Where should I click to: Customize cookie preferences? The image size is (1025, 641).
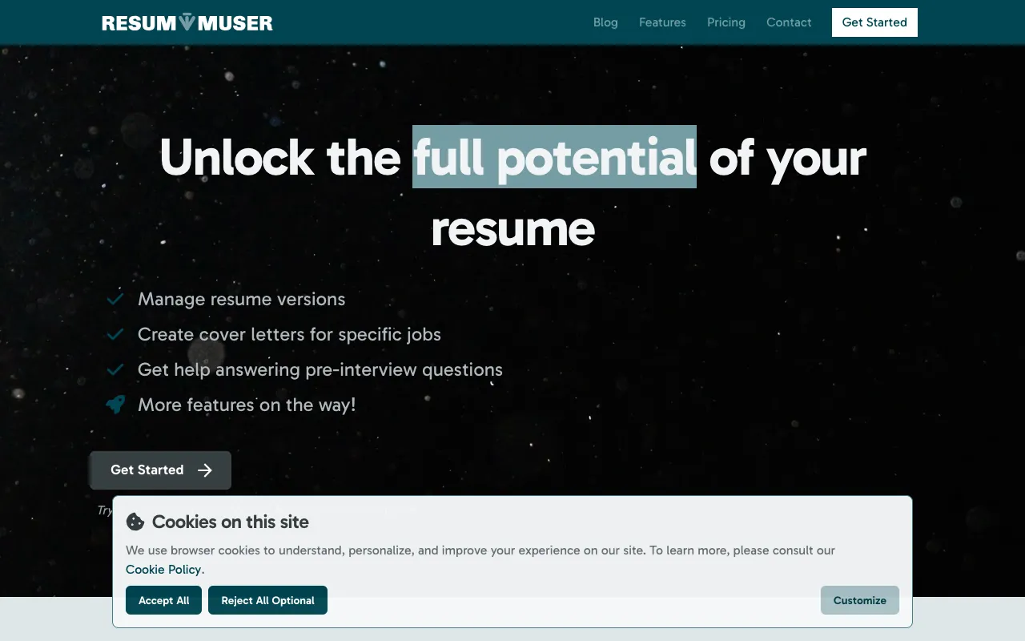click(x=860, y=600)
